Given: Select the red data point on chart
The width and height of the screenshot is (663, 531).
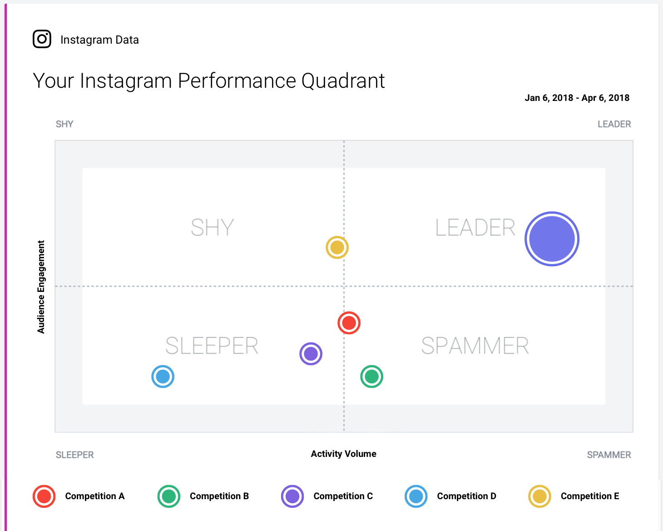Looking at the screenshot, I should 349,323.
